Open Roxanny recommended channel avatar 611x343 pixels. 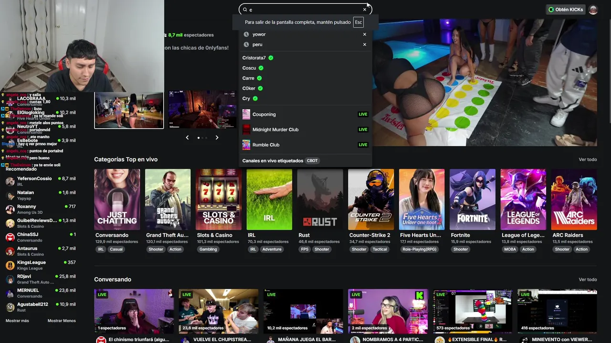tap(10, 210)
